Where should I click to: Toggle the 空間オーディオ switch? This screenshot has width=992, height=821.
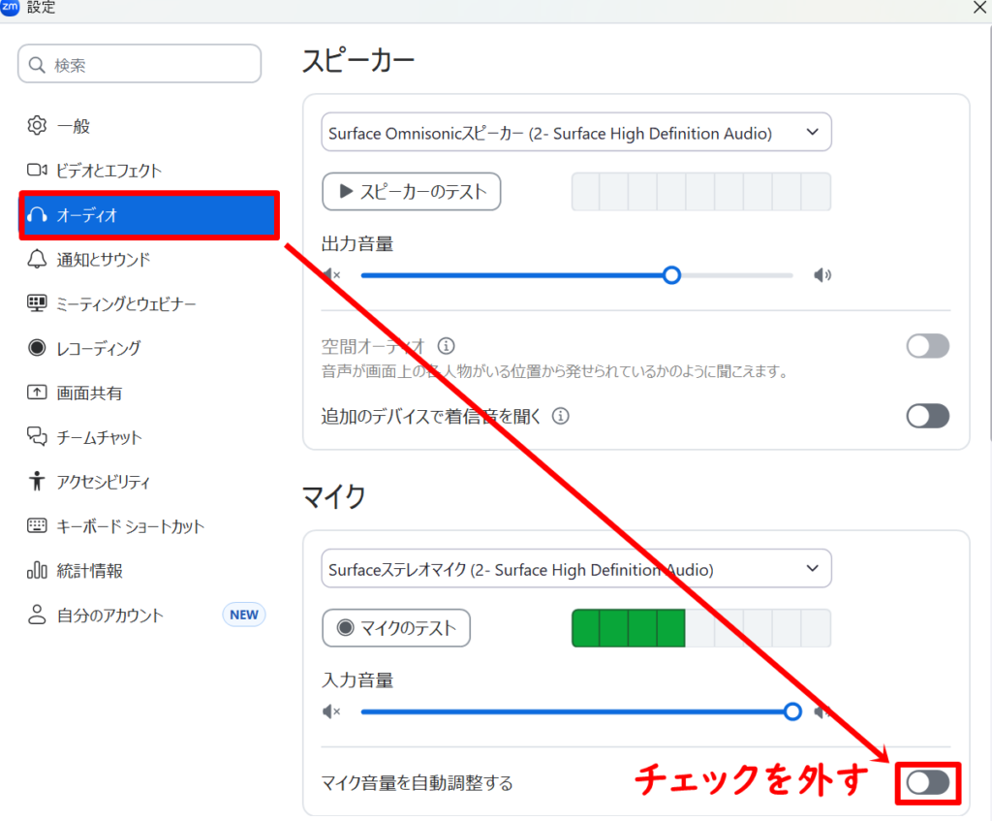click(927, 346)
